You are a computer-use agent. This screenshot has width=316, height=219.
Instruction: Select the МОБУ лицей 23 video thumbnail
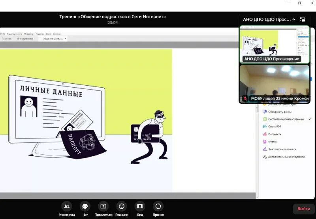(275, 84)
